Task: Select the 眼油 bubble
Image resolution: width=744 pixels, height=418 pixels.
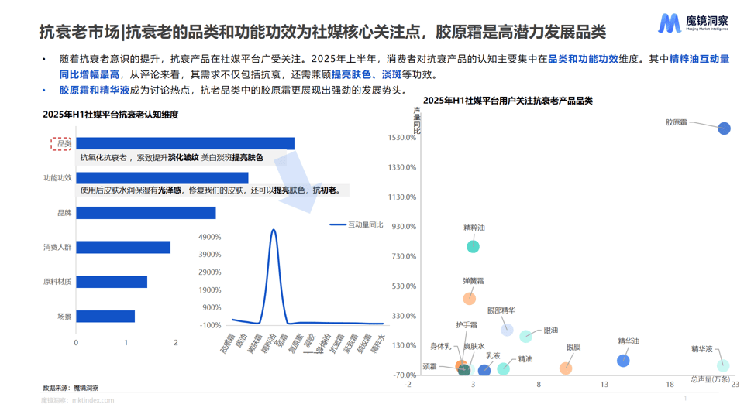Action: [525, 336]
